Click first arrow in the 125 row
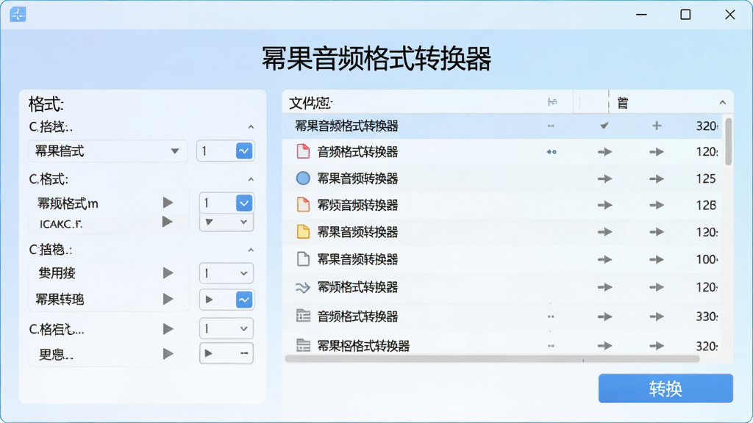753x423 pixels. pyautogui.click(x=604, y=179)
